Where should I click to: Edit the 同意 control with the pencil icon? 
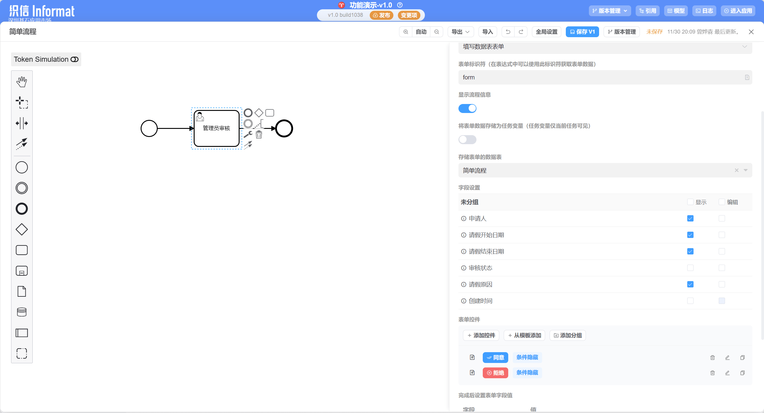tap(727, 358)
